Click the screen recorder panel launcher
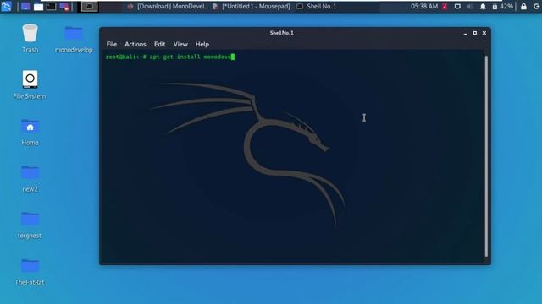Viewport: 542px width, 304px height. coord(64,6)
